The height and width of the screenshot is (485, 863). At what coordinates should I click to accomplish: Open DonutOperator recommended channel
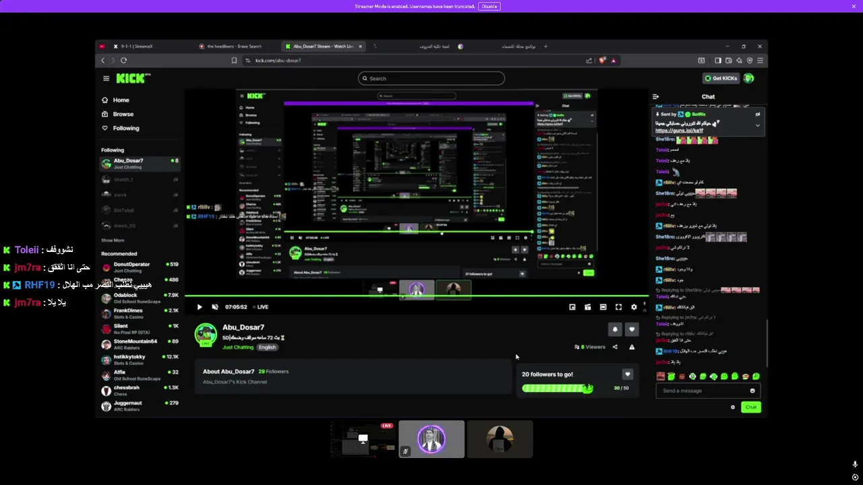pyautogui.click(x=140, y=267)
